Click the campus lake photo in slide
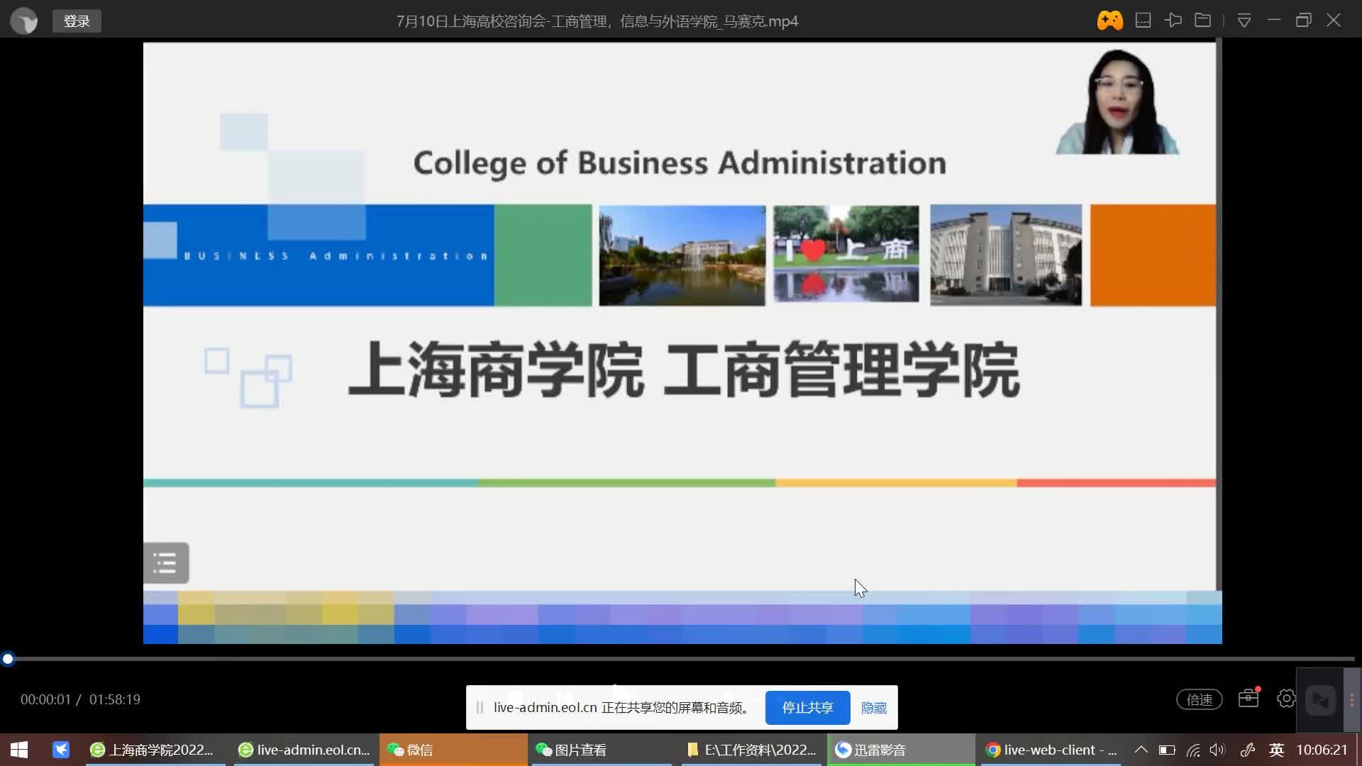 coord(682,255)
